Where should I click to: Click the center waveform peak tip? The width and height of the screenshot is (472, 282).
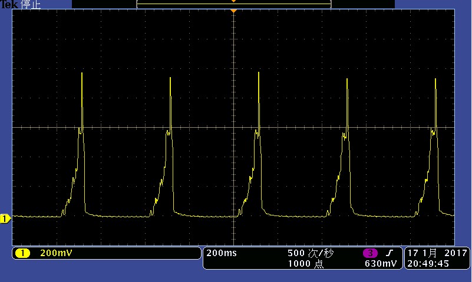[259, 74]
